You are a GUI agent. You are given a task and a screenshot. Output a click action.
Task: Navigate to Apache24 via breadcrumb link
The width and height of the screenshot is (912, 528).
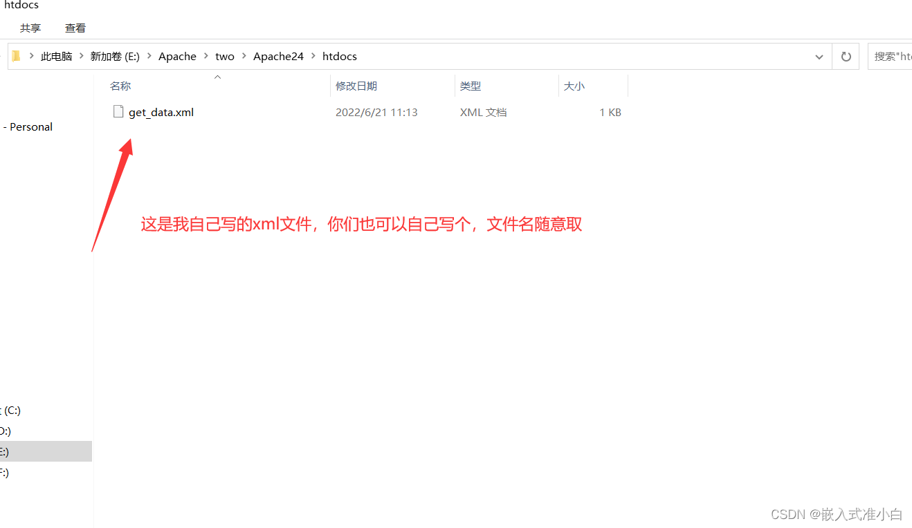[278, 56]
